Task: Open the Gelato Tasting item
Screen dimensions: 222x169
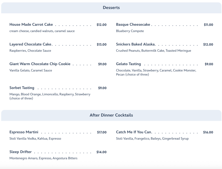Action: pos(128,64)
